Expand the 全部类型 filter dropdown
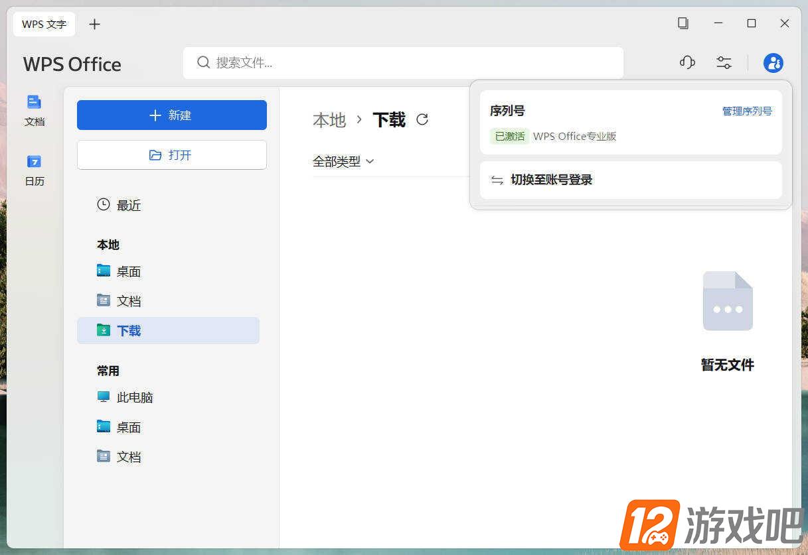 coord(343,161)
